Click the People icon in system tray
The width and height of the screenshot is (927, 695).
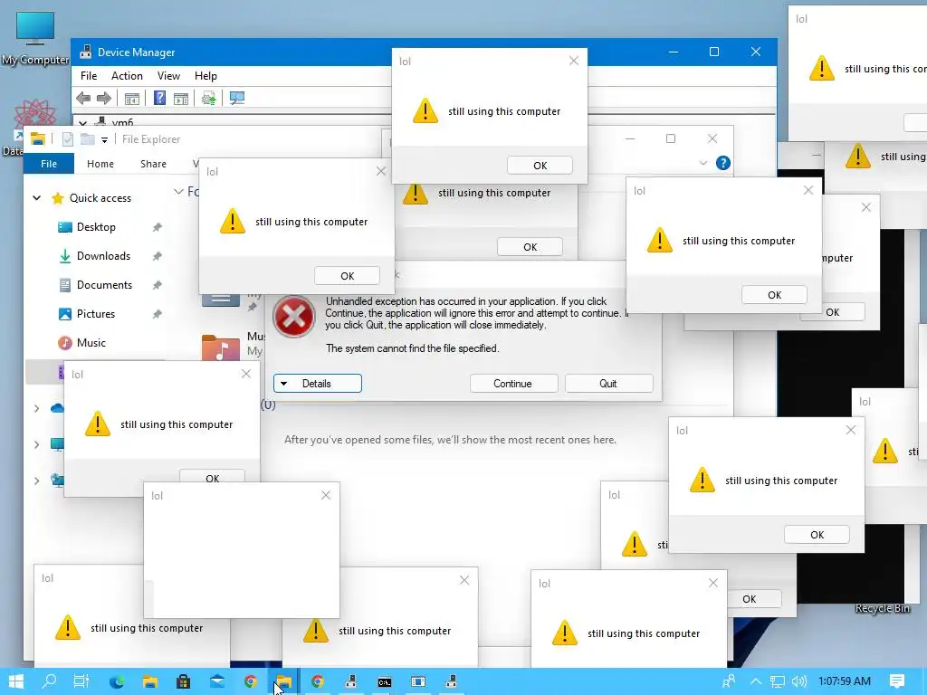(x=729, y=681)
